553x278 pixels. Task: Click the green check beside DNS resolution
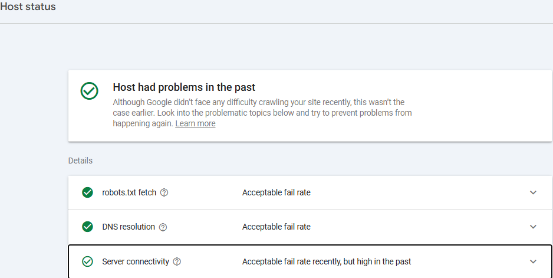click(87, 227)
